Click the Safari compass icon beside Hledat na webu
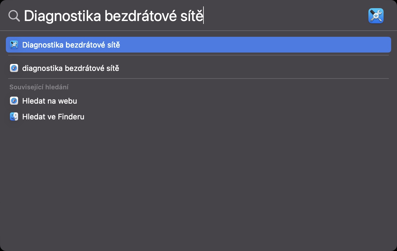 coord(14,101)
